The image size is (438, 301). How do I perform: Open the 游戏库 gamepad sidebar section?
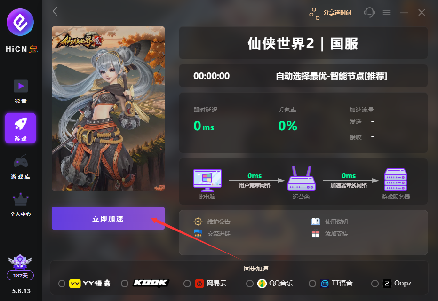21,166
